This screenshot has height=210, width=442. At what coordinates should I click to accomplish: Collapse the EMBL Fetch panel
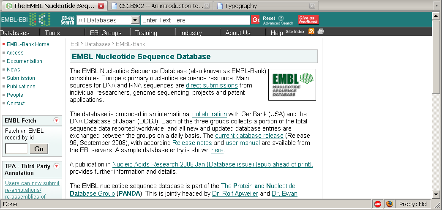[x=57, y=120]
